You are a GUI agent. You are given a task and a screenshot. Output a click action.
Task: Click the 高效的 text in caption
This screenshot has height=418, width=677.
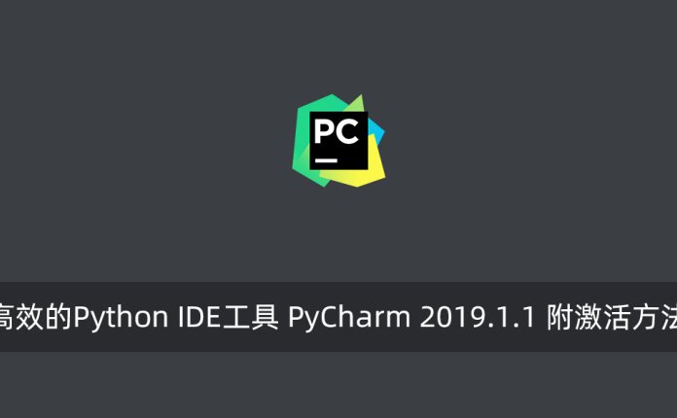[35, 317]
